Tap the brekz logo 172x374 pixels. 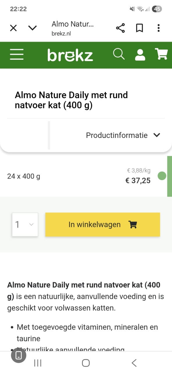coord(70,55)
